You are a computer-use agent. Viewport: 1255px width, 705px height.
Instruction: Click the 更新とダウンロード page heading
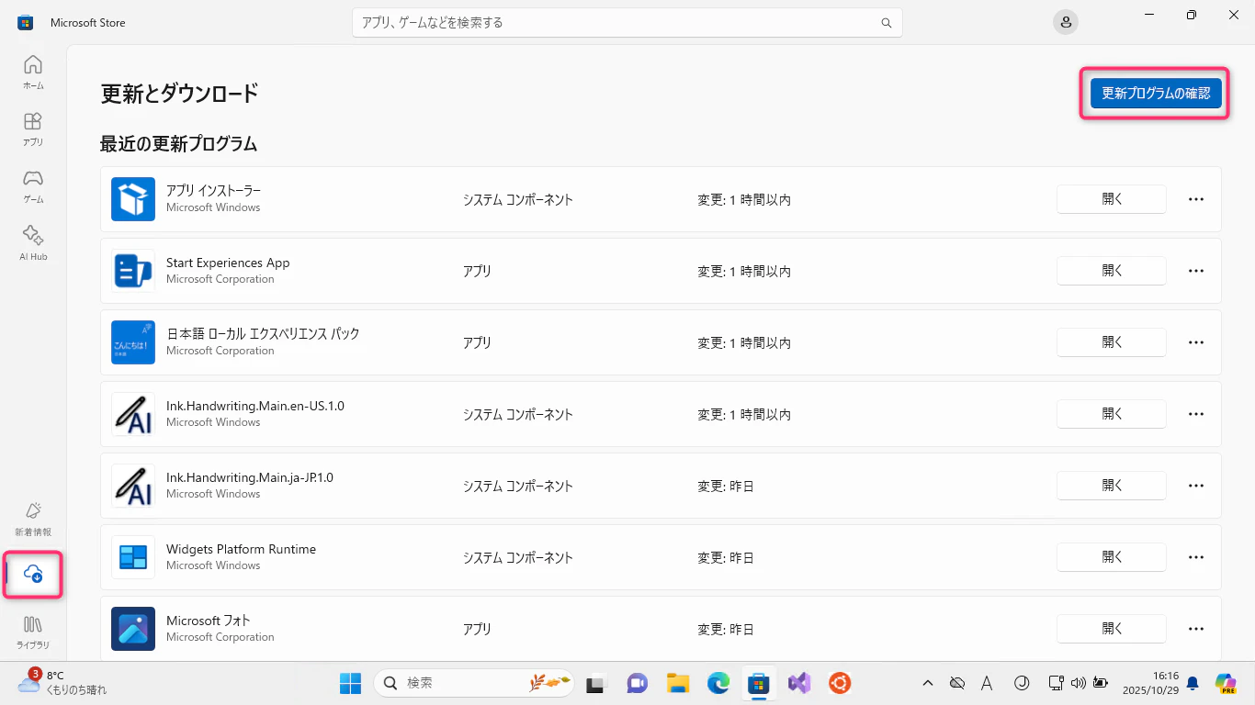click(x=179, y=94)
